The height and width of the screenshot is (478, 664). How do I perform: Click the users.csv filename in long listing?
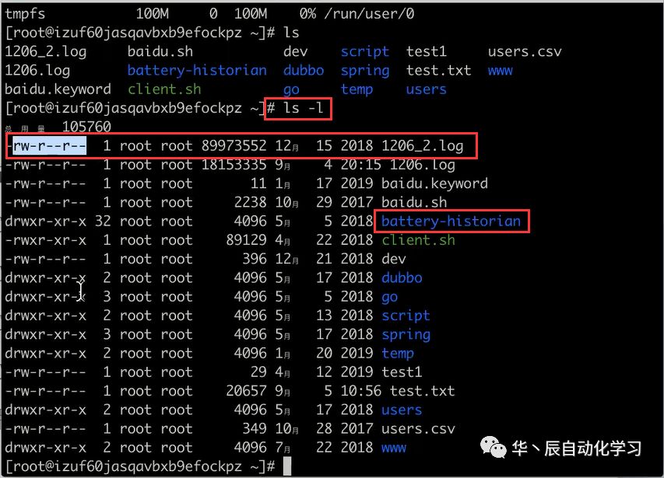point(418,428)
